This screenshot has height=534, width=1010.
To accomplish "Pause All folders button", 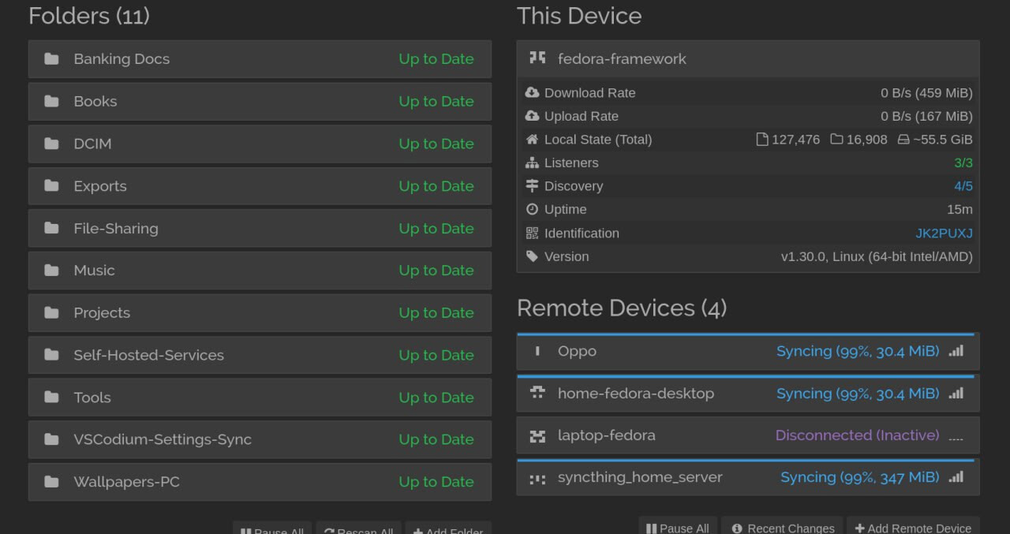I will (x=272, y=530).
